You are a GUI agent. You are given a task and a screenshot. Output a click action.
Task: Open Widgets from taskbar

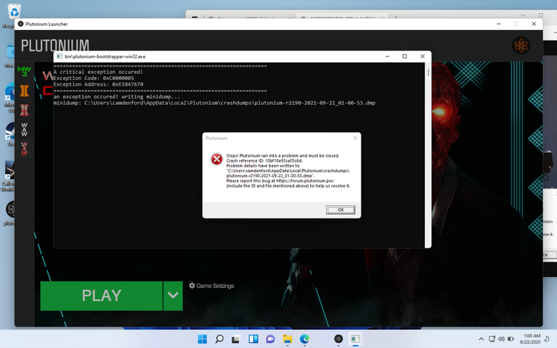click(x=254, y=339)
